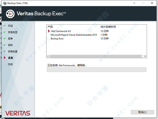Click the Backup Exec title bar icon
The image size is (158, 119).
[5, 3]
